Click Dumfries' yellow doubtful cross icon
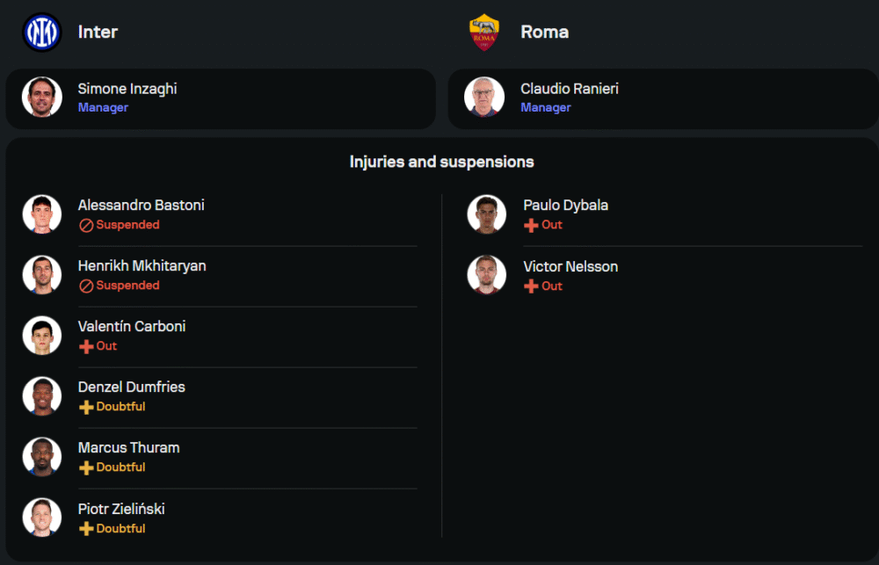The image size is (879, 565). coord(86,407)
